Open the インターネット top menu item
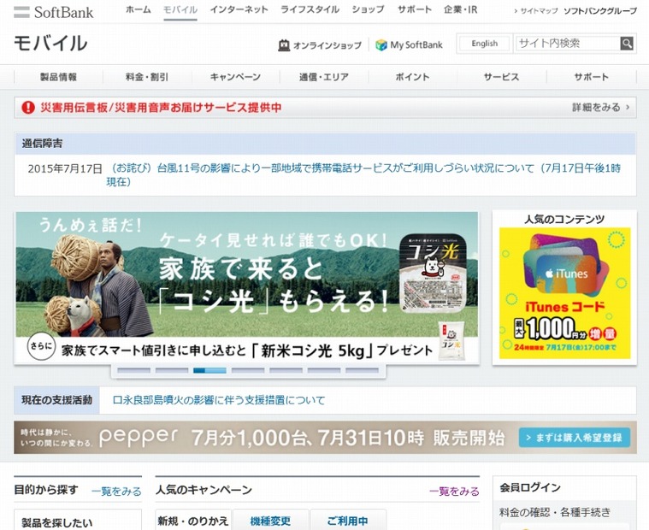This screenshot has width=649, height=530. click(x=239, y=9)
